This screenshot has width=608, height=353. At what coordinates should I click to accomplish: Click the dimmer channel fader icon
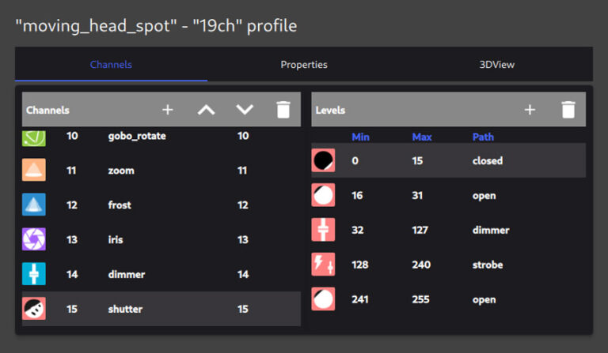point(34,274)
